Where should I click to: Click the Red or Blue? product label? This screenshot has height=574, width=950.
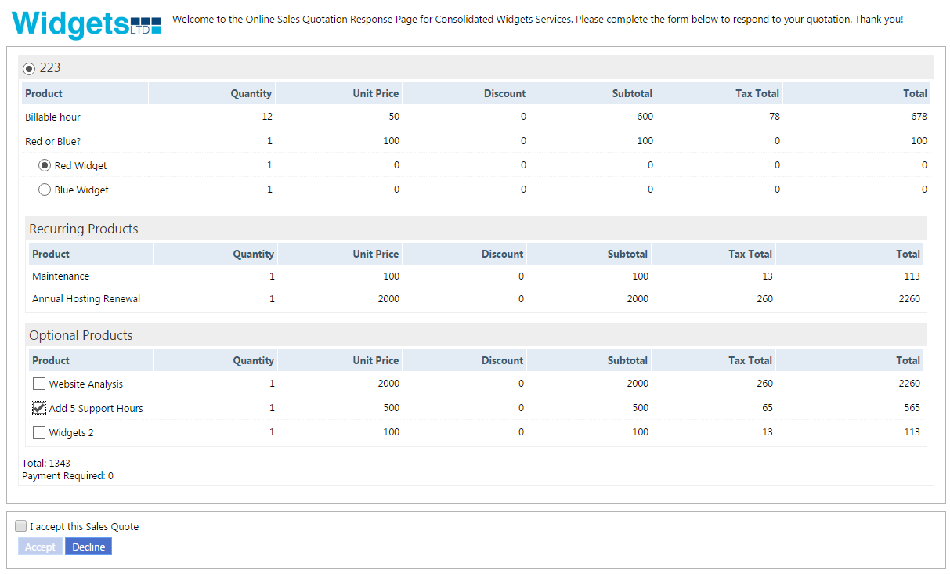point(53,142)
